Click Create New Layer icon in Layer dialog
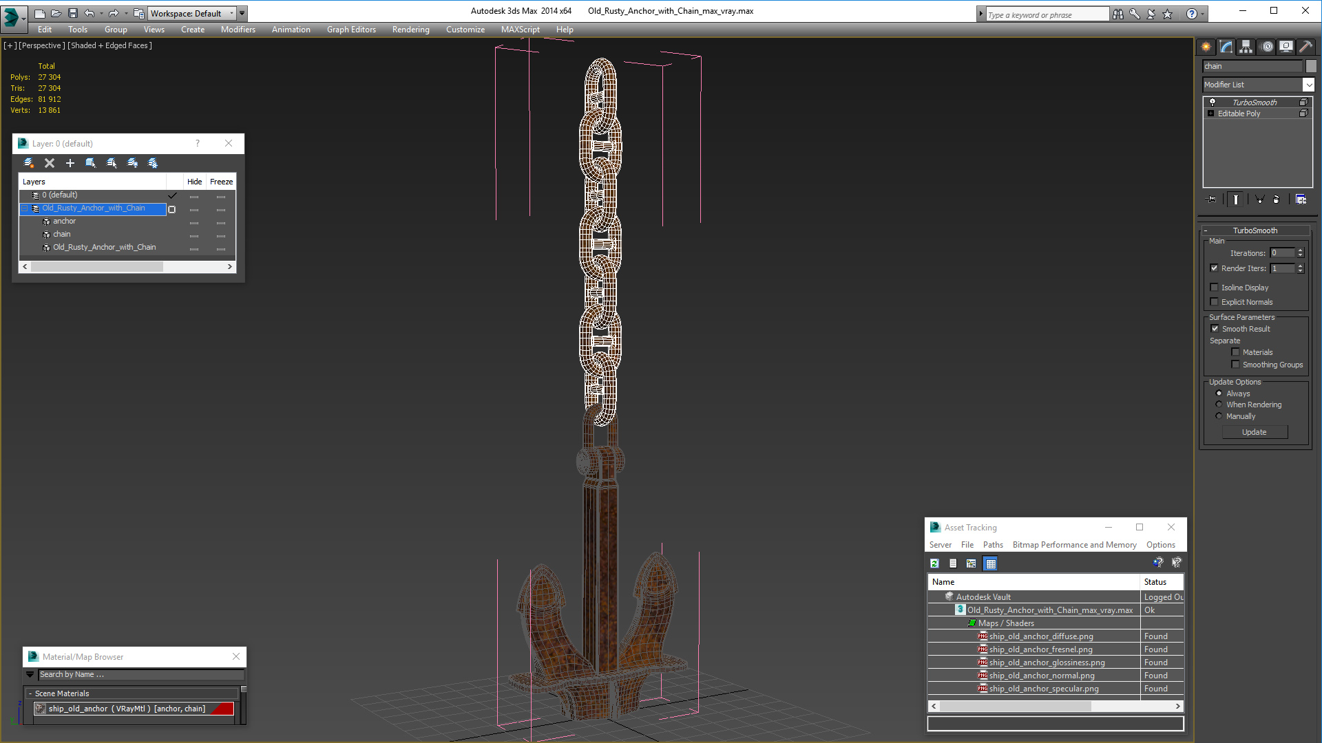Image resolution: width=1322 pixels, height=743 pixels. coord(28,163)
